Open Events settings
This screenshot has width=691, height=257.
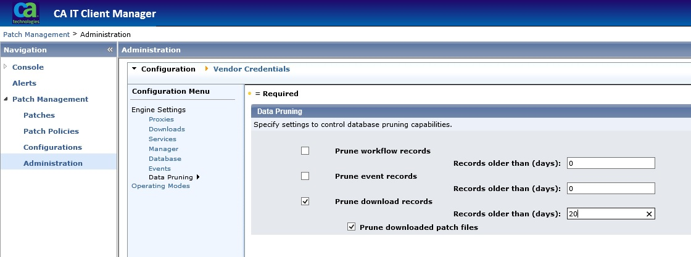(160, 168)
